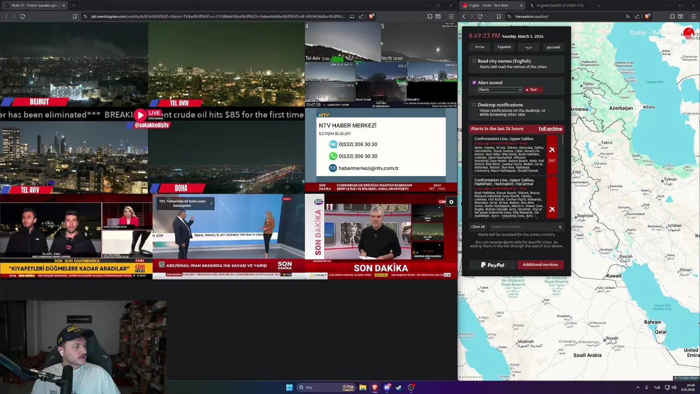
Task: Click the airplane icon on first Confrontation Line alert
Action: [x=552, y=150]
